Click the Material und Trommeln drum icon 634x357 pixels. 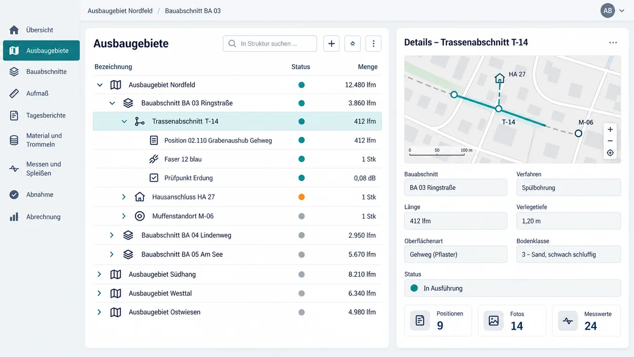(14, 140)
